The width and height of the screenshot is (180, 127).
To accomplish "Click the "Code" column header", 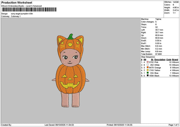I will [169, 60].
